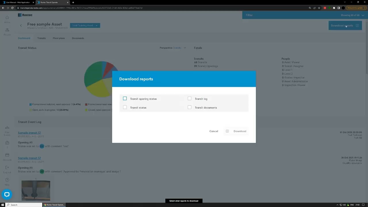Image resolution: width=368 pixels, height=207 pixels.
Task: Click the Roxtec logo
Action: click(25, 15)
